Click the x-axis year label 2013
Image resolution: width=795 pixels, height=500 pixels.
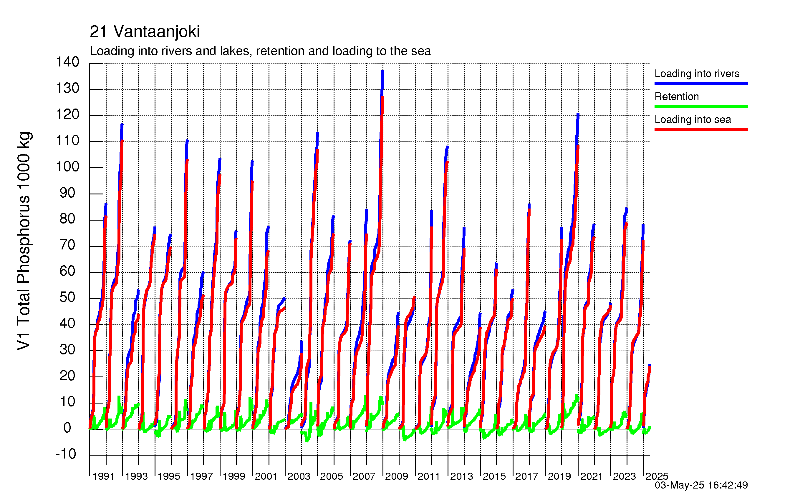pos(462,476)
